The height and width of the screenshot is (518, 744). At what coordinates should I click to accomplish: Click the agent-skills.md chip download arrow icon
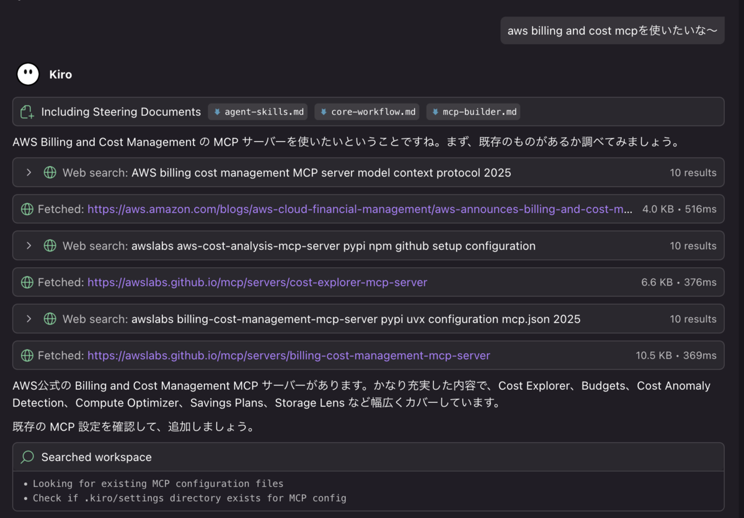[217, 112]
